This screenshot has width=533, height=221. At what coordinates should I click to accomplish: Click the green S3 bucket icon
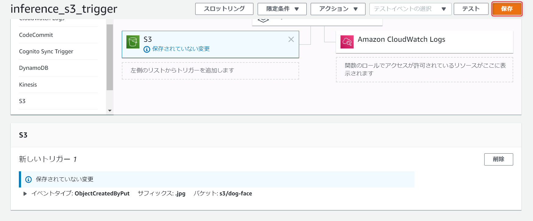tap(133, 42)
